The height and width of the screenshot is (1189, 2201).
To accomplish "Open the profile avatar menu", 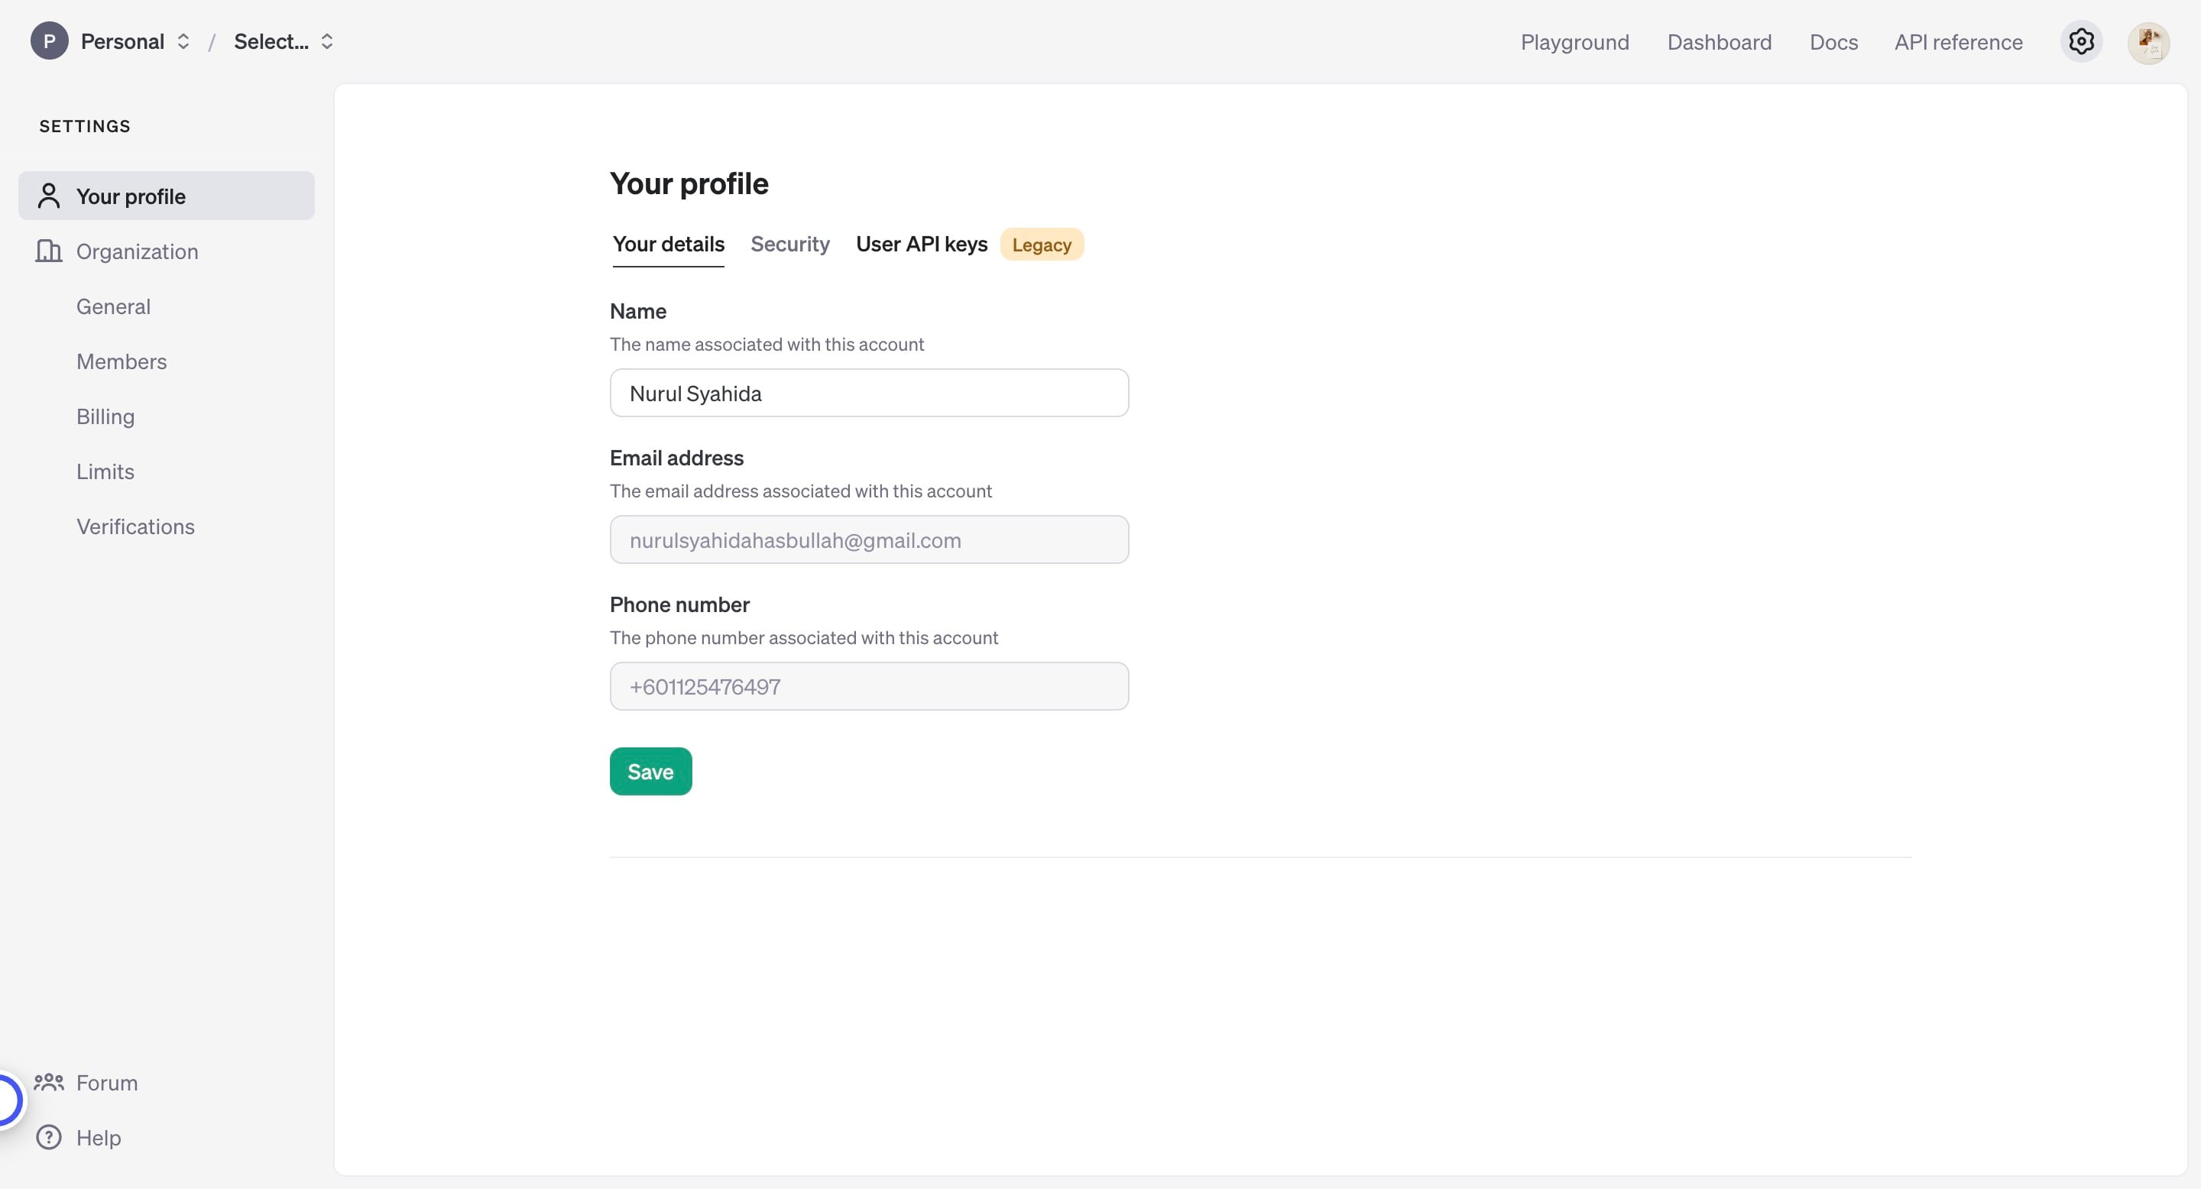I will [x=2150, y=42].
